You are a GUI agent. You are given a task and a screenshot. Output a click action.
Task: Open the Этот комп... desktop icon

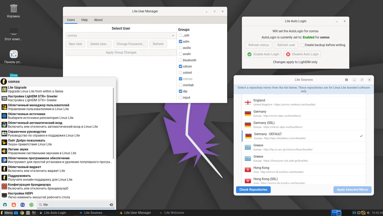tap(13, 34)
